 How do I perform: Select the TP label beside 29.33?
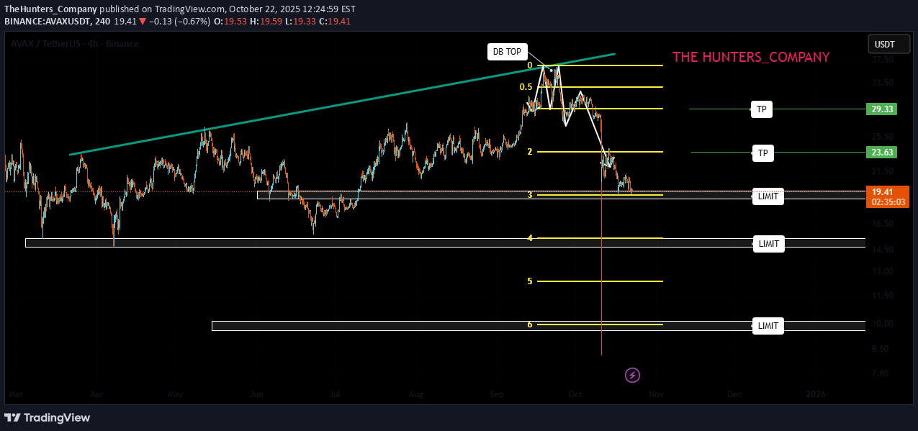coord(761,109)
